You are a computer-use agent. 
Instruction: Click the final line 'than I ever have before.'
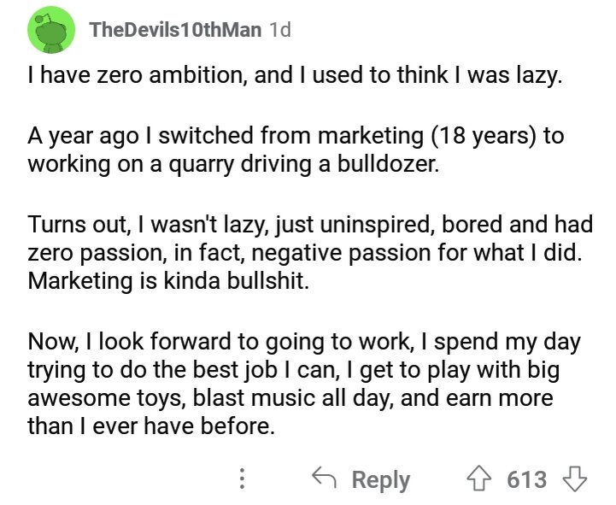pos(151,426)
